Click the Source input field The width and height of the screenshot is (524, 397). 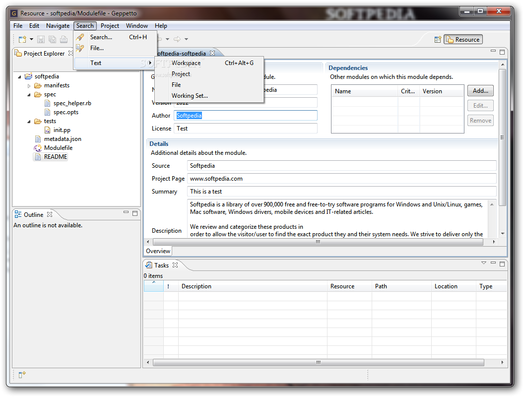click(x=341, y=166)
